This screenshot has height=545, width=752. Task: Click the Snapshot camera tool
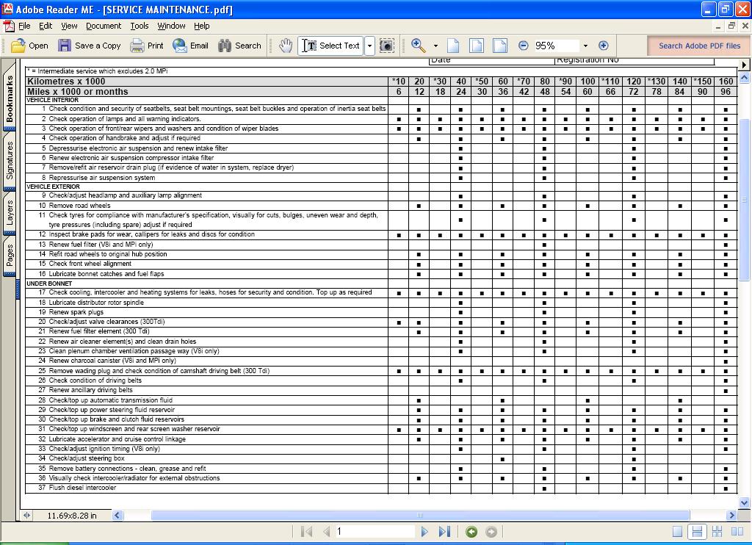click(386, 46)
